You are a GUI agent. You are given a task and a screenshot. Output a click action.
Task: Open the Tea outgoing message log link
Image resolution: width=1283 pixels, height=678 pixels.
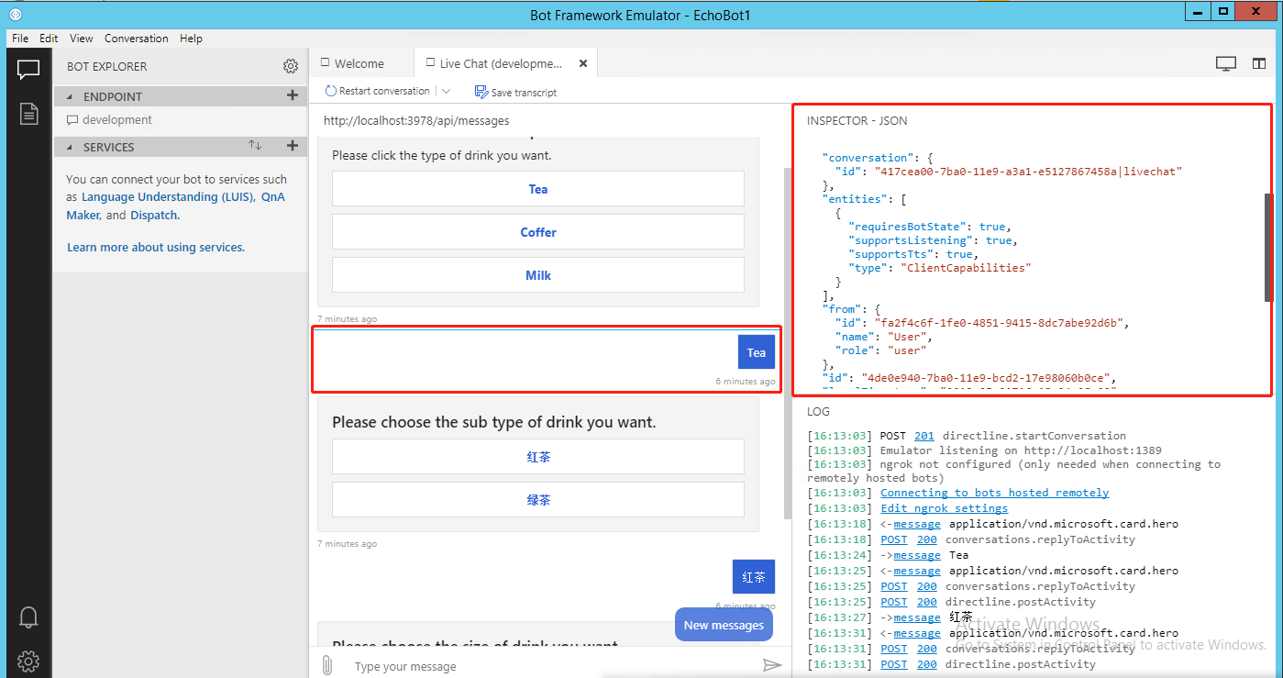click(917, 555)
